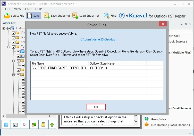194x136 pixels.
Task: Open Help via the question mark icon
Action: click(x=122, y=16)
